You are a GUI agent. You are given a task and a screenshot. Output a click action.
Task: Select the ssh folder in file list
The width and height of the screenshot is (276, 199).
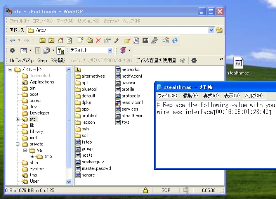click(82, 129)
